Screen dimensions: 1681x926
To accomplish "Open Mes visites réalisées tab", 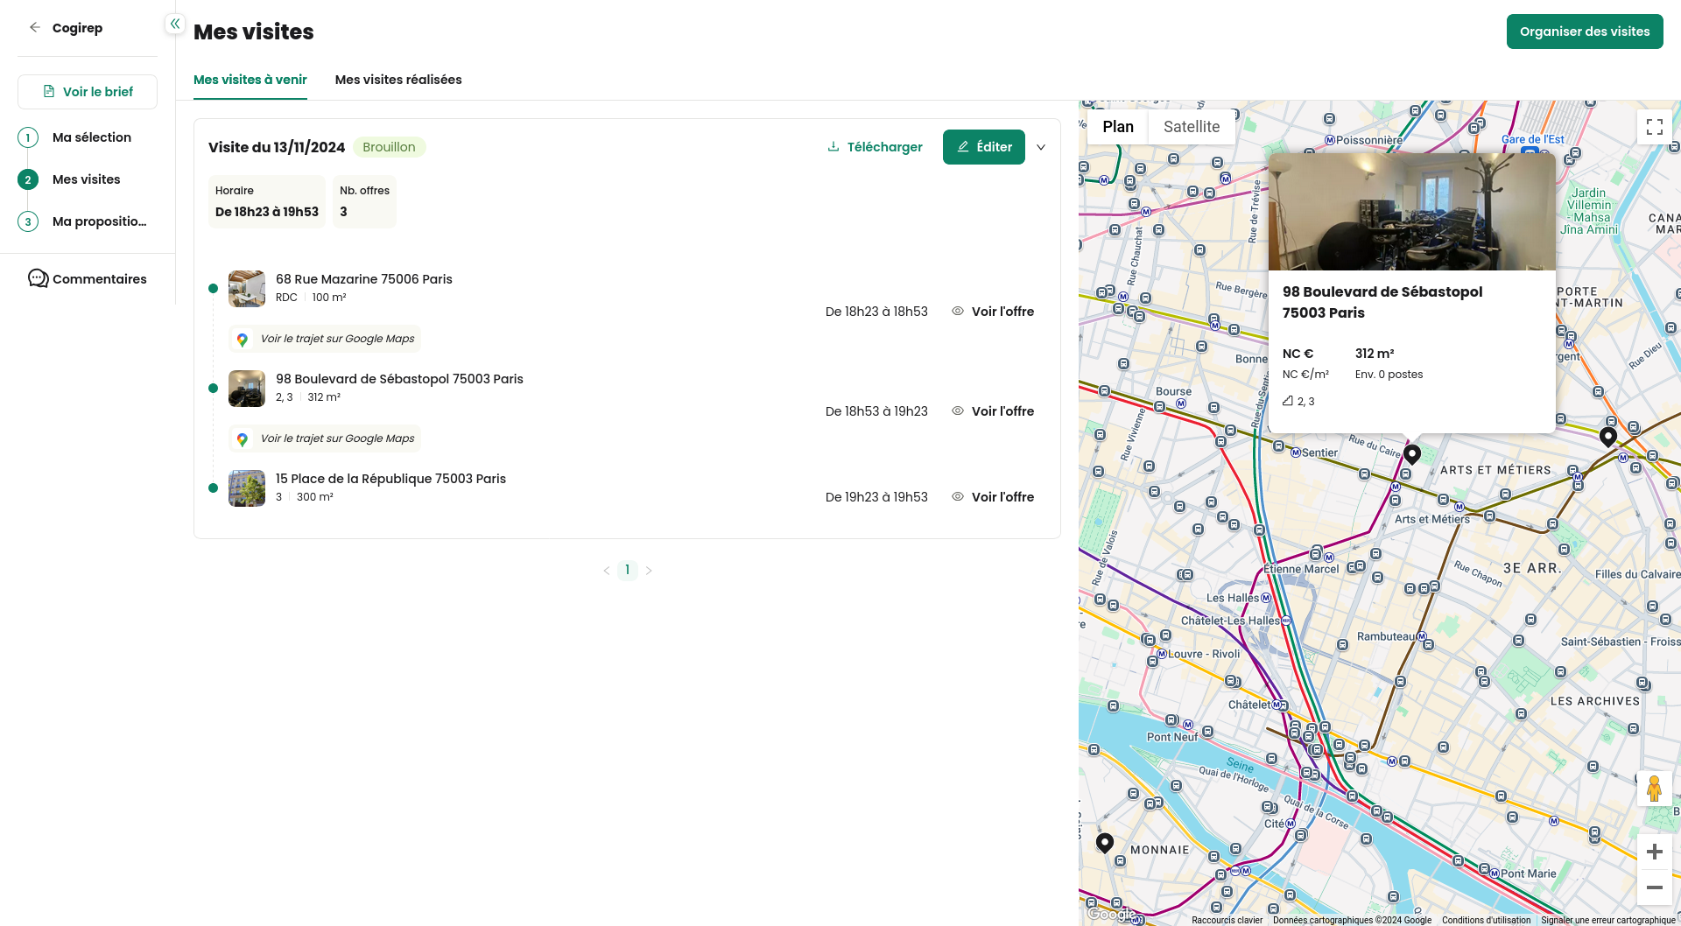I will (398, 80).
